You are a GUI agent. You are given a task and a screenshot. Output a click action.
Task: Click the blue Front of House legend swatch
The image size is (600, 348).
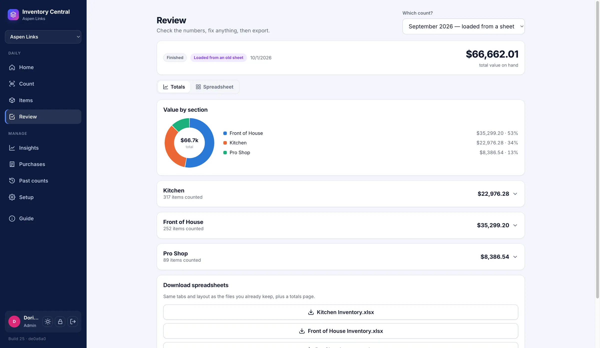(225, 133)
